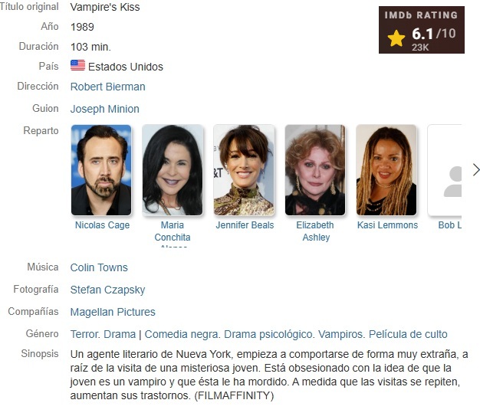Screen dimensions: 480x413
Task: Visit Magellan Pictures company link
Action: coord(113,312)
